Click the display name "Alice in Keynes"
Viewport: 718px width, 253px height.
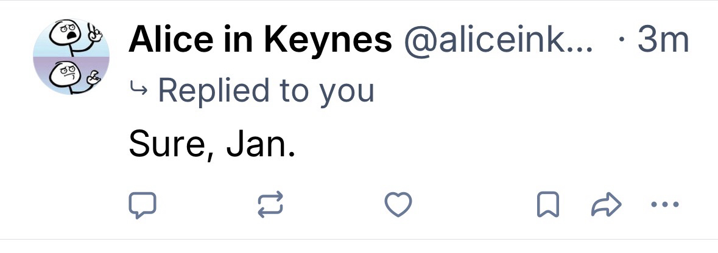(260, 41)
